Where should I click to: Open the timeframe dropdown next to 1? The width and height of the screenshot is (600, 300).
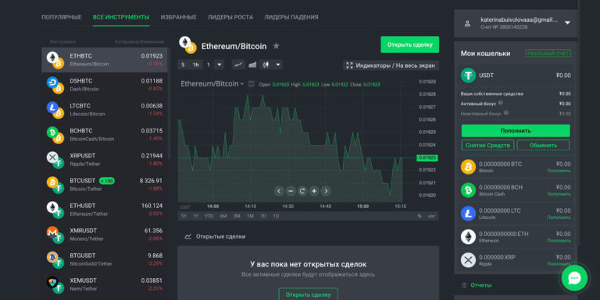[220, 65]
